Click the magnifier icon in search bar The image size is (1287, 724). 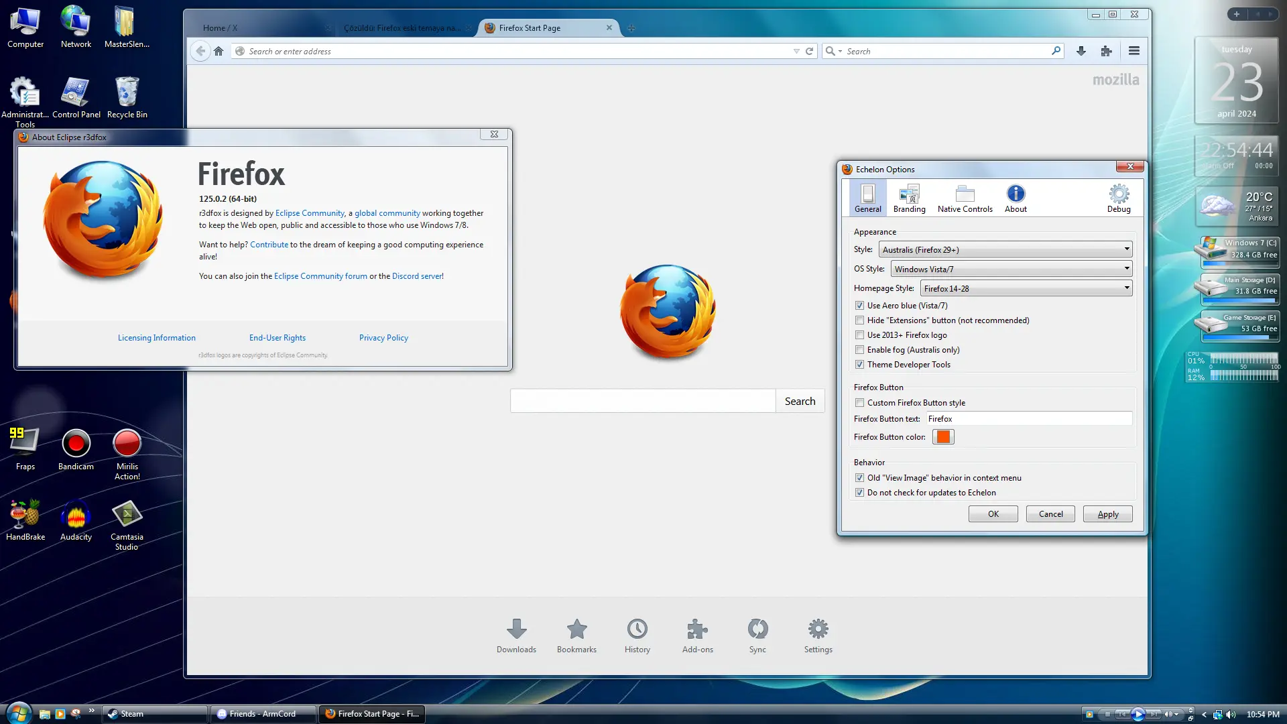[x=1056, y=50]
